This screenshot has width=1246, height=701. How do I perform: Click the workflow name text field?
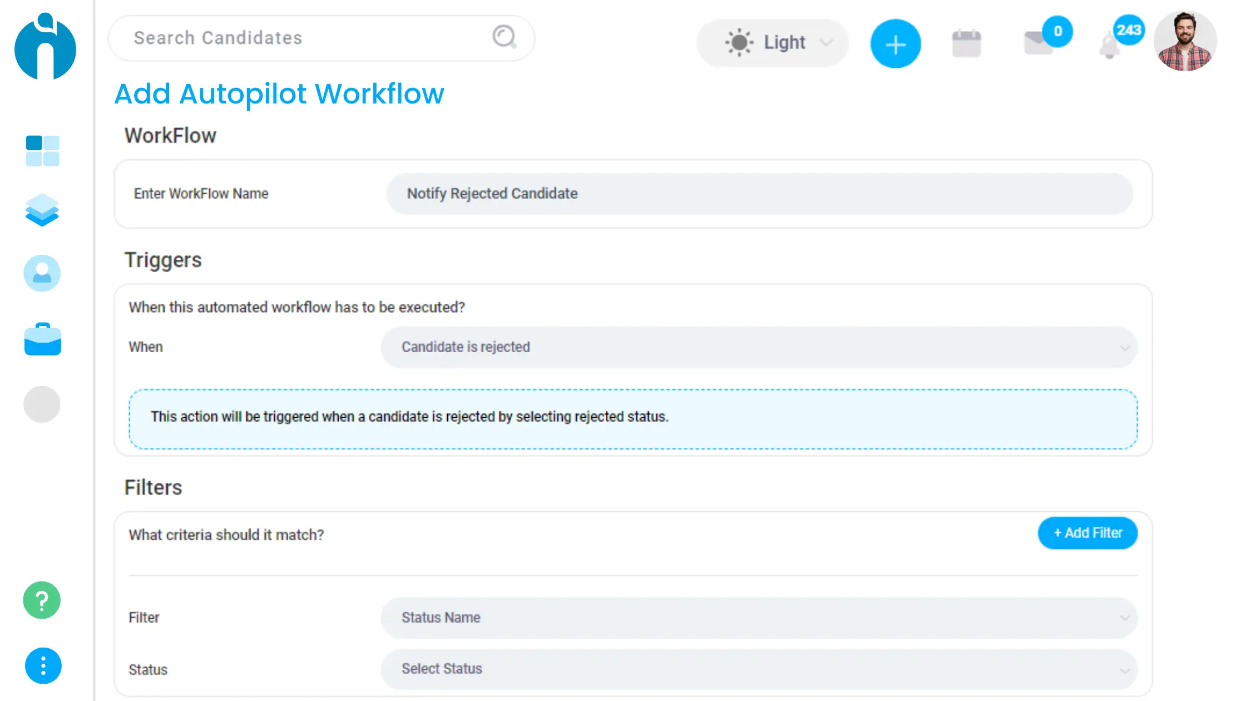point(759,194)
